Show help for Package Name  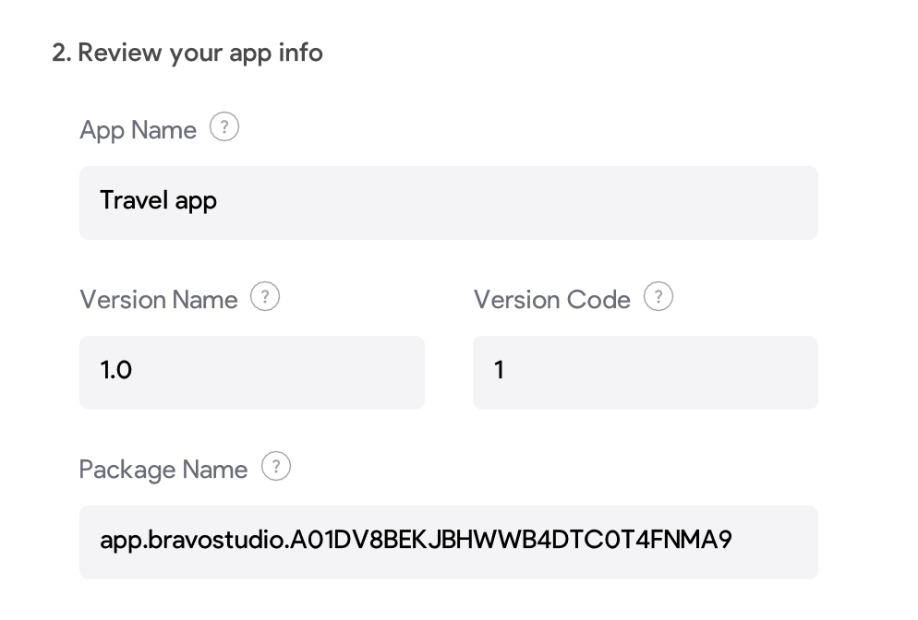click(276, 467)
